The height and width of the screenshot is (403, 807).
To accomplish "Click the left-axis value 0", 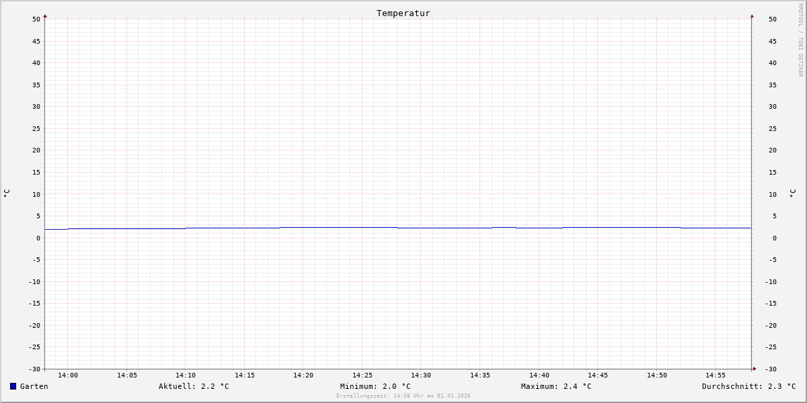I will coord(38,238).
